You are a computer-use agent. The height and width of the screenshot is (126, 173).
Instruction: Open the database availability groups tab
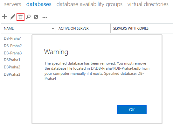(89, 4)
